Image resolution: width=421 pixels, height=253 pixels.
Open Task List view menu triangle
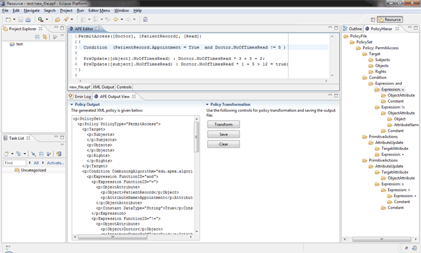62,145
